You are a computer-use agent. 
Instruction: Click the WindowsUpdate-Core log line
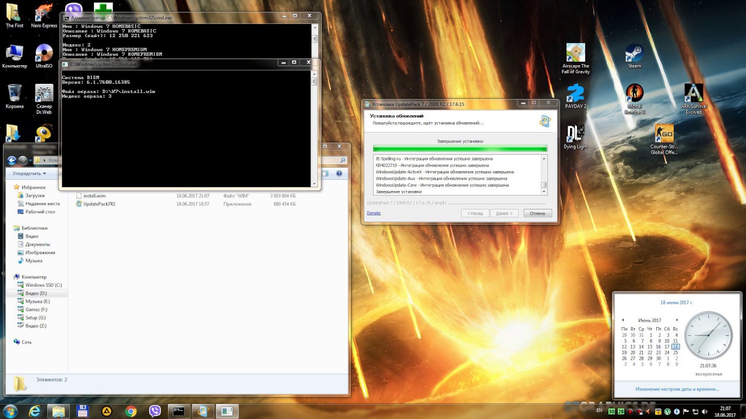(x=442, y=185)
